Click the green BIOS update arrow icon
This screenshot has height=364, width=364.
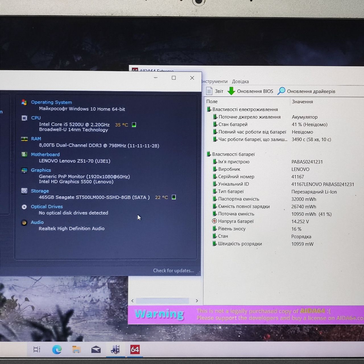point(231,91)
